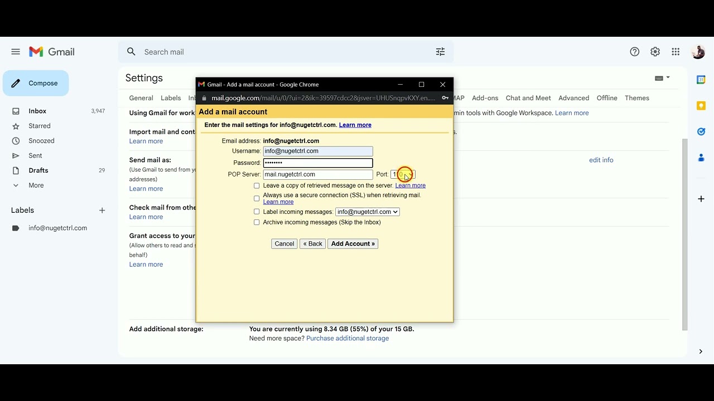Screen dimensions: 714x401
Task: Click Learn more under Grant access
Action: [146, 265]
